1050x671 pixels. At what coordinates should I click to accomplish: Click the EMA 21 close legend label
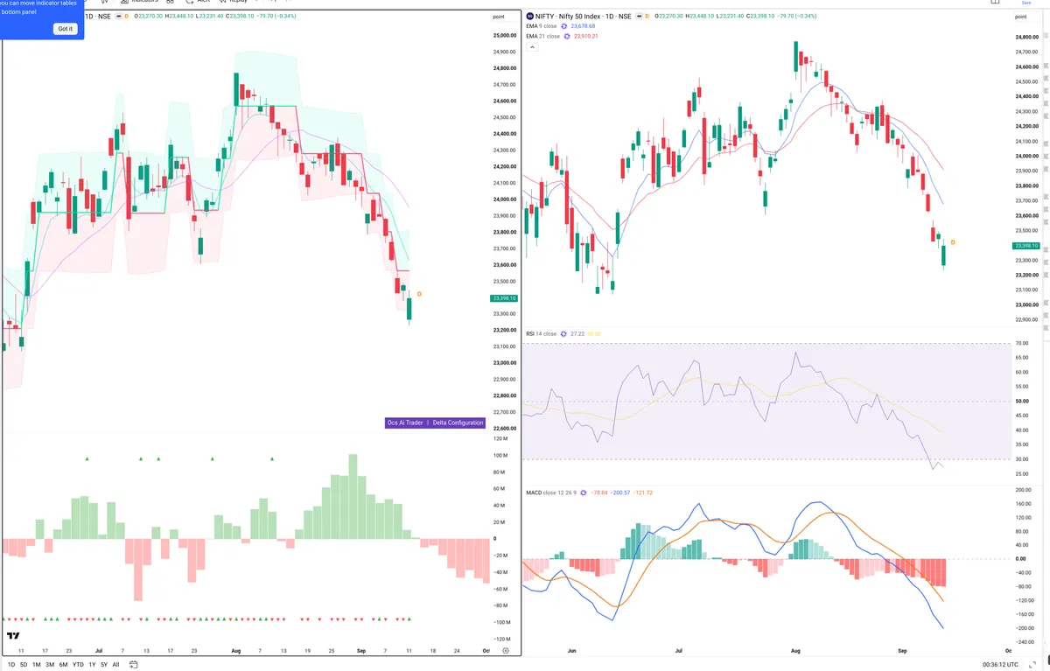click(x=542, y=37)
